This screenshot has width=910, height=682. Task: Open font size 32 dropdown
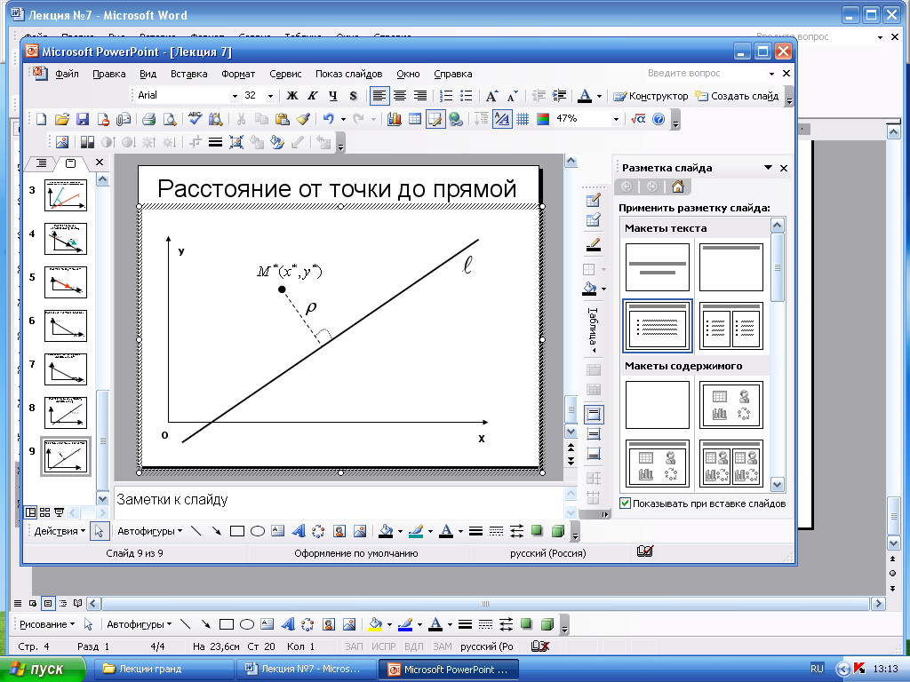click(x=270, y=96)
